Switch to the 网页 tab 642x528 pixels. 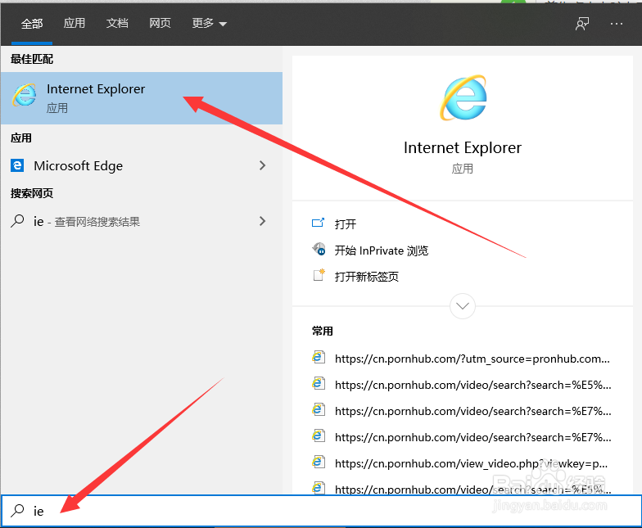point(160,23)
